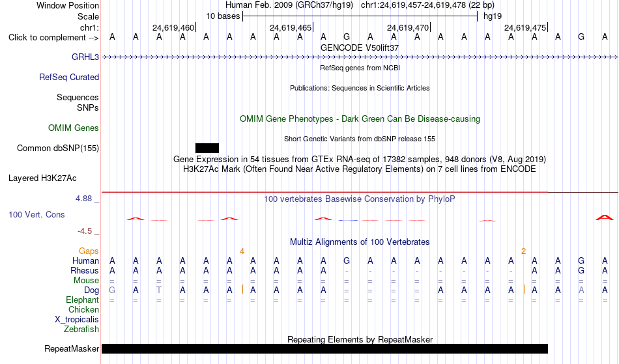This screenshot has width=619, height=364.
Task: Click the Rhesus species row label
Action: coord(85,270)
